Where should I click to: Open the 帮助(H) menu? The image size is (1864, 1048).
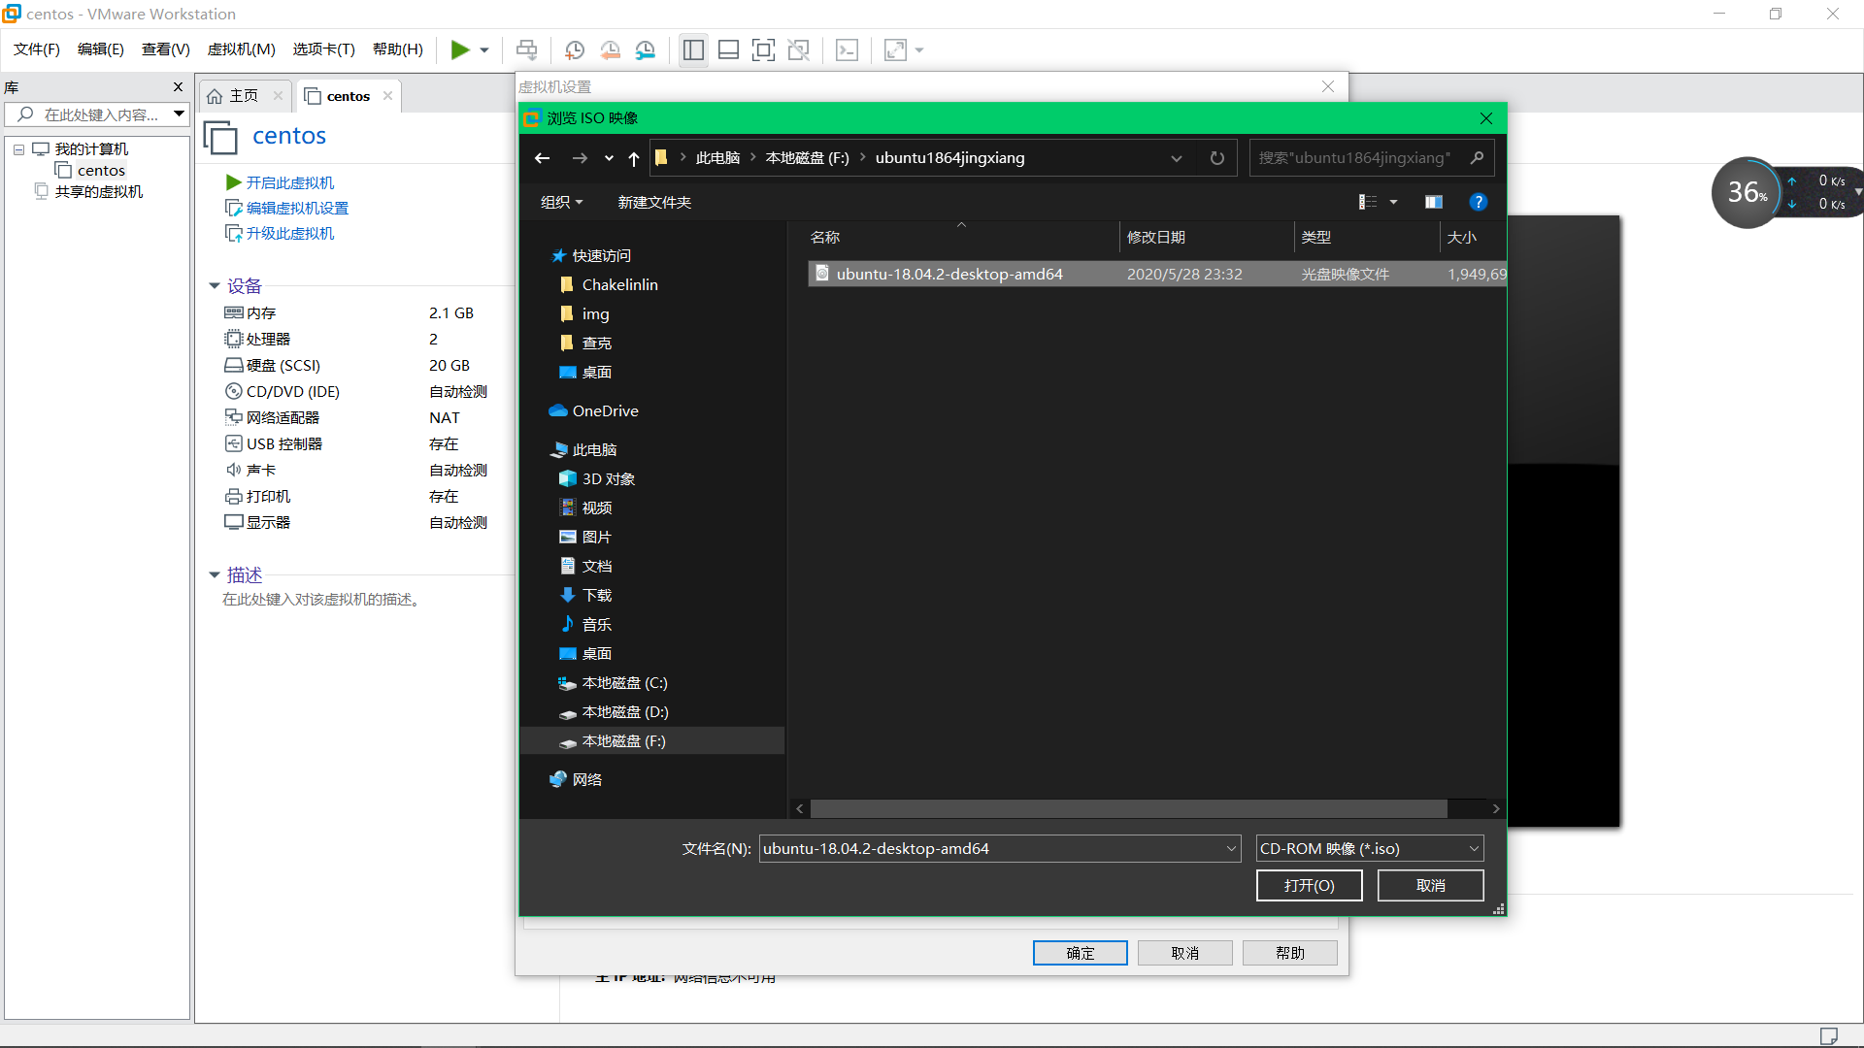click(398, 49)
